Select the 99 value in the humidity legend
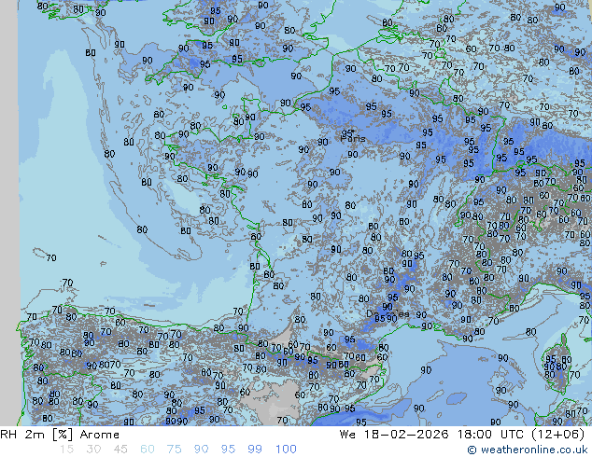592x457 pixels. pos(255,450)
